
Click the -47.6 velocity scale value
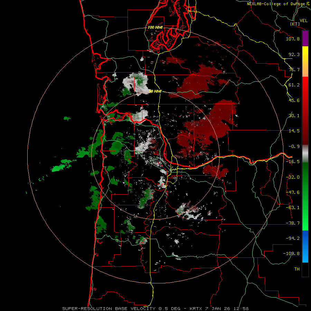[293, 192]
